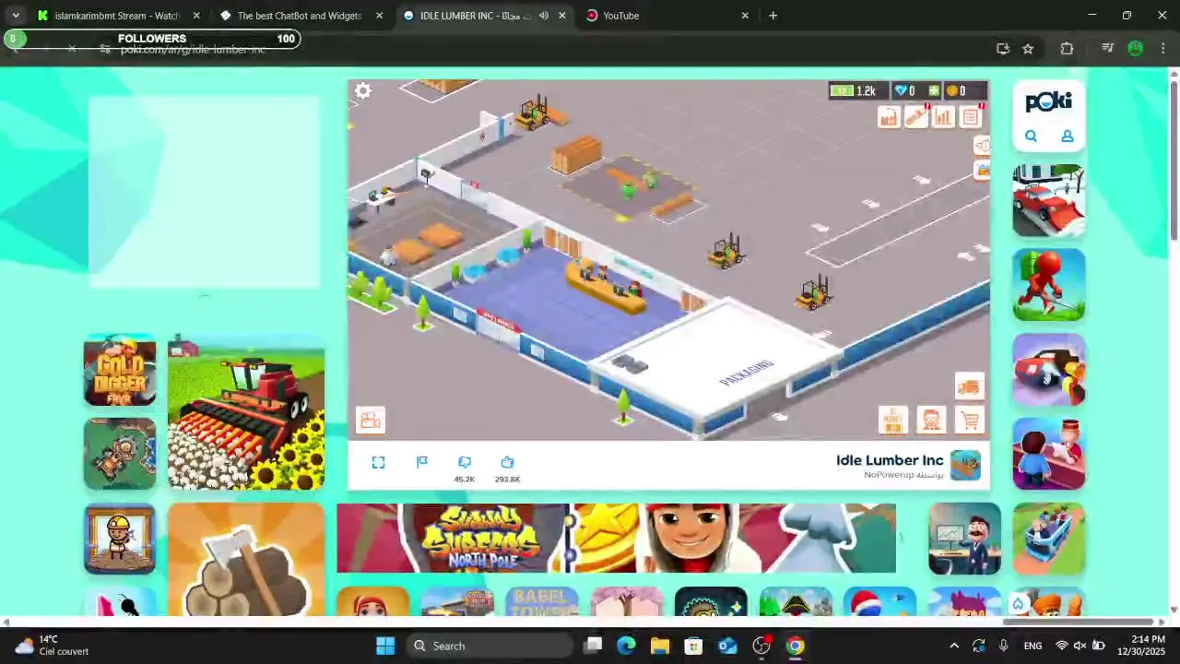Open the money boost icon
Viewport: 1180px width, 664px height.
[892, 421]
